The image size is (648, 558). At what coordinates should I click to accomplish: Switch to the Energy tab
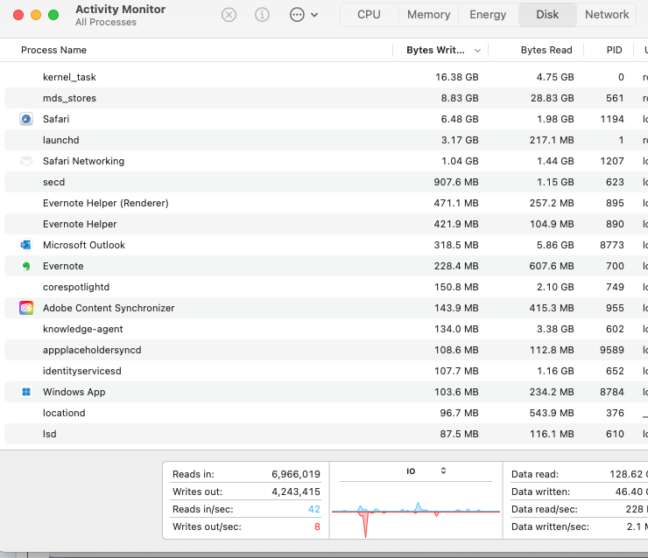tap(488, 15)
